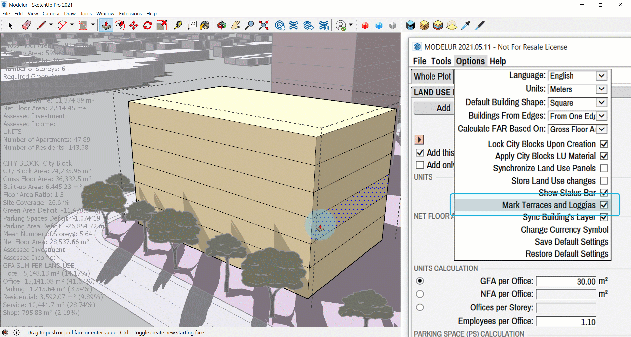The height and width of the screenshot is (337, 631).
Task: Select the Pan hand tool
Action: [236, 25]
